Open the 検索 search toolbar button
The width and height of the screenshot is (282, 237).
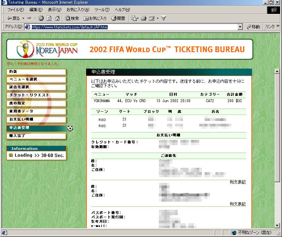point(72,18)
